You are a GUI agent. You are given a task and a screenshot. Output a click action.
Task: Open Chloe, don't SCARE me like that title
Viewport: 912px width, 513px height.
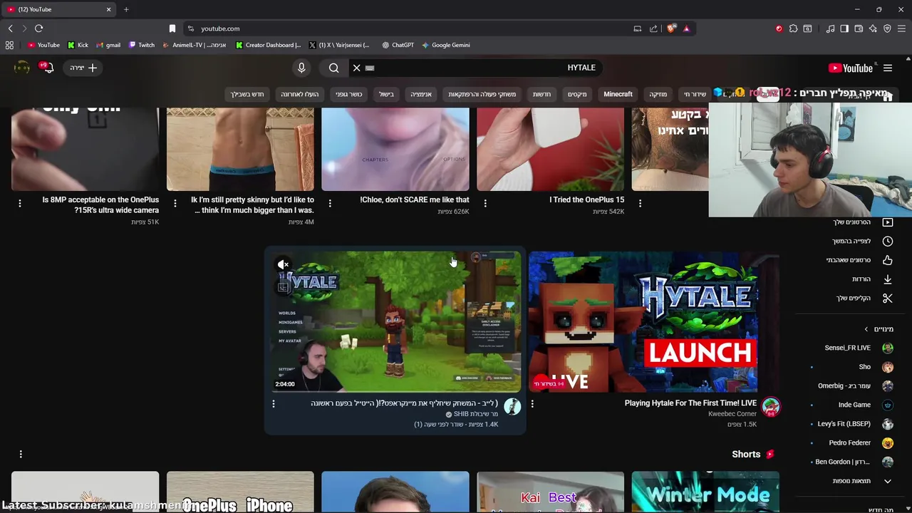pos(415,200)
